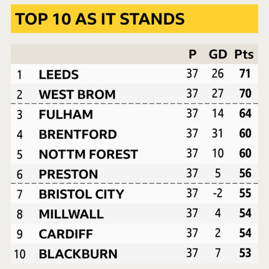Viewport: 269px width, 269px height.
Task: Click the Nottm Forest entry
Action: (x=88, y=154)
